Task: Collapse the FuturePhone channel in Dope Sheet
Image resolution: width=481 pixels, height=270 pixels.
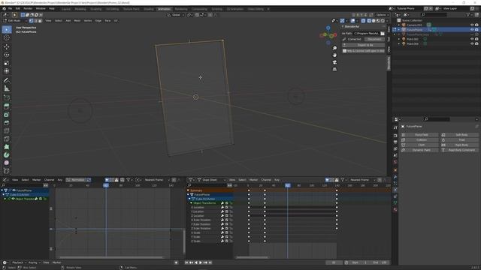Action: [x=189, y=195]
